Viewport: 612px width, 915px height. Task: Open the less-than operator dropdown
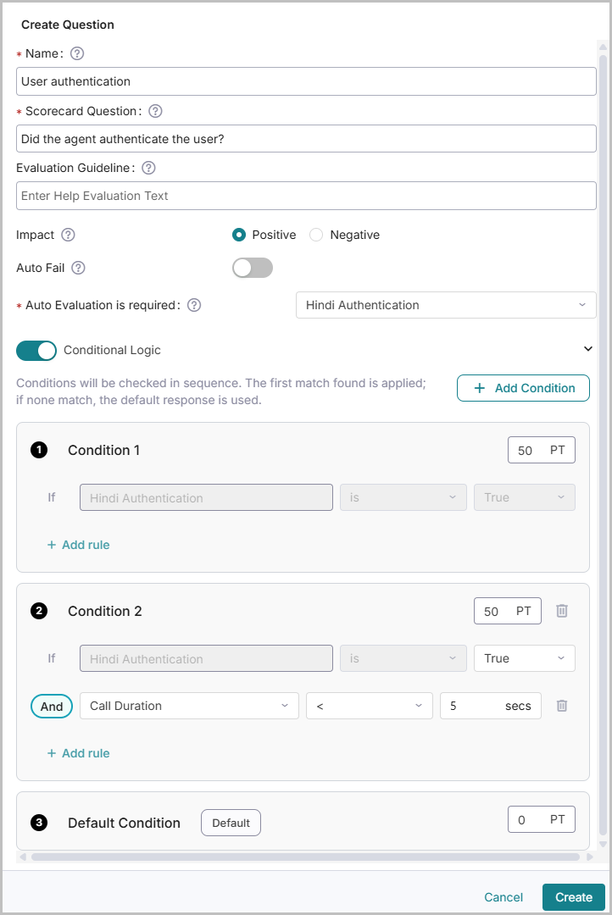(x=370, y=706)
